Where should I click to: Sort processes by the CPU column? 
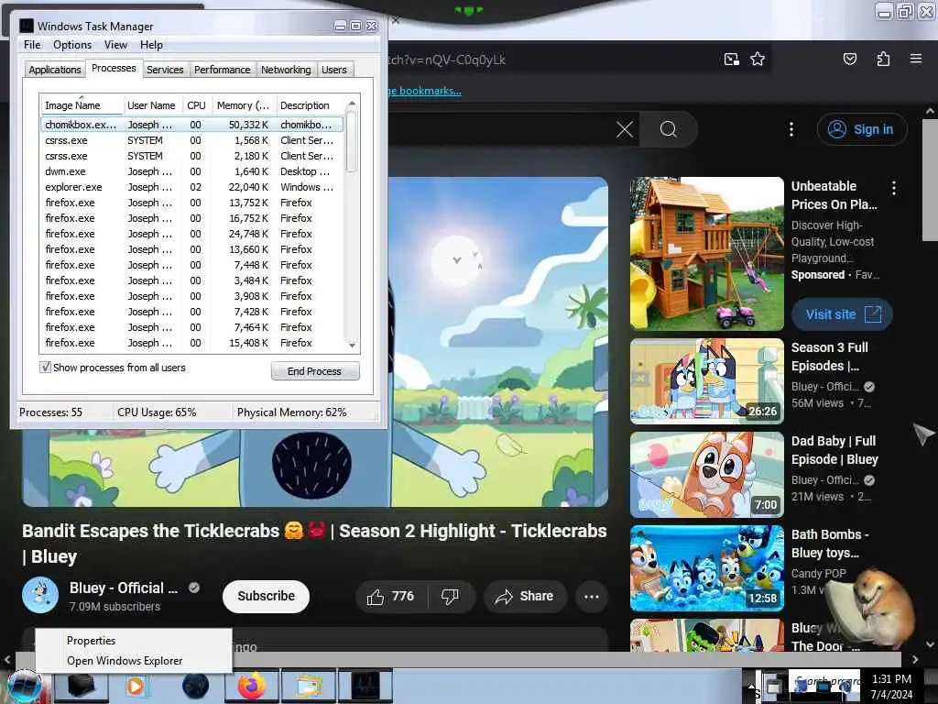pyautogui.click(x=196, y=105)
